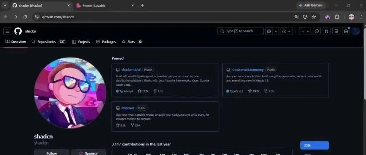Open the browser tab search chevron
The width and height of the screenshot is (366, 155).
tap(5, 5)
